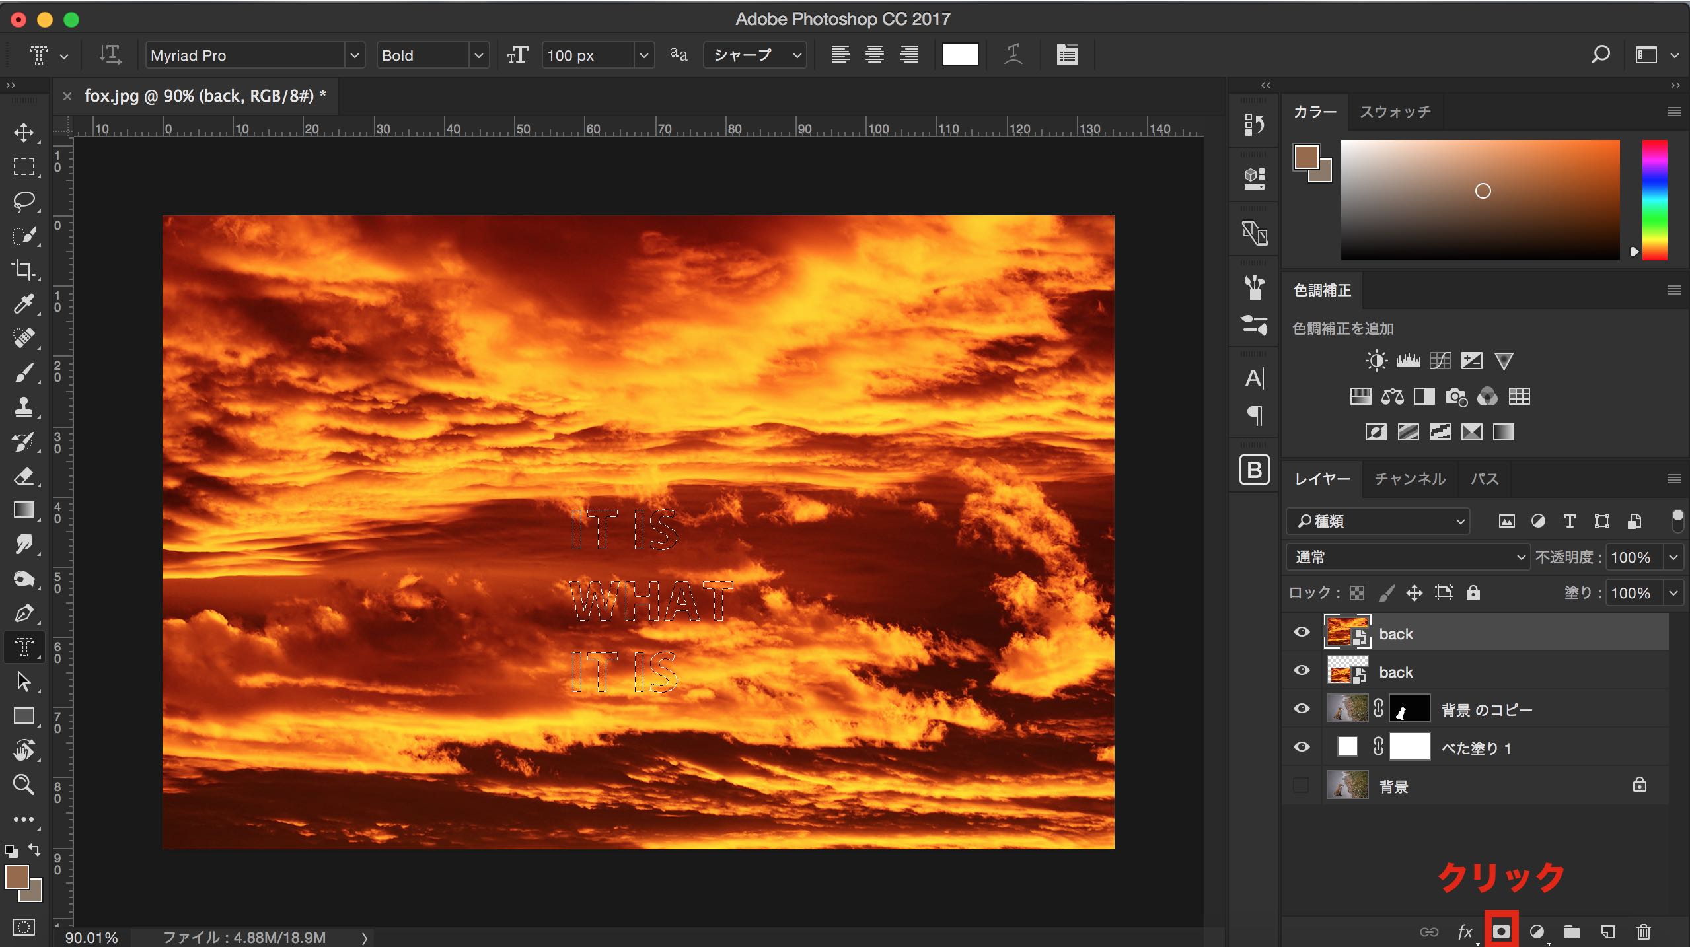Select the Rectangular Marquee tool

click(x=24, y=166)
